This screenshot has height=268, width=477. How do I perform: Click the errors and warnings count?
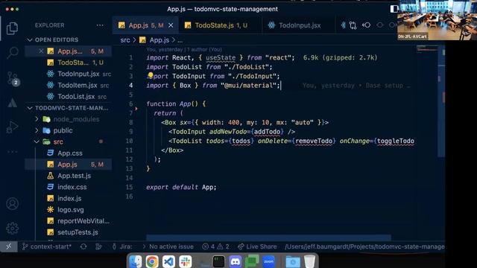click(x=216, y=246)
